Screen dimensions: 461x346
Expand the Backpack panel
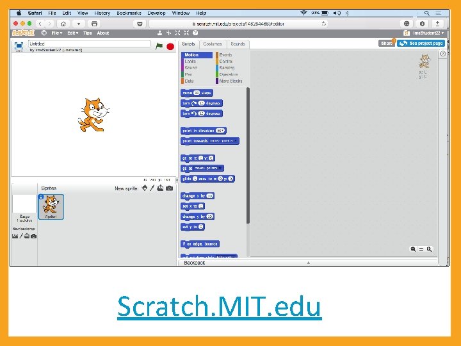click(x=308, y=263)
